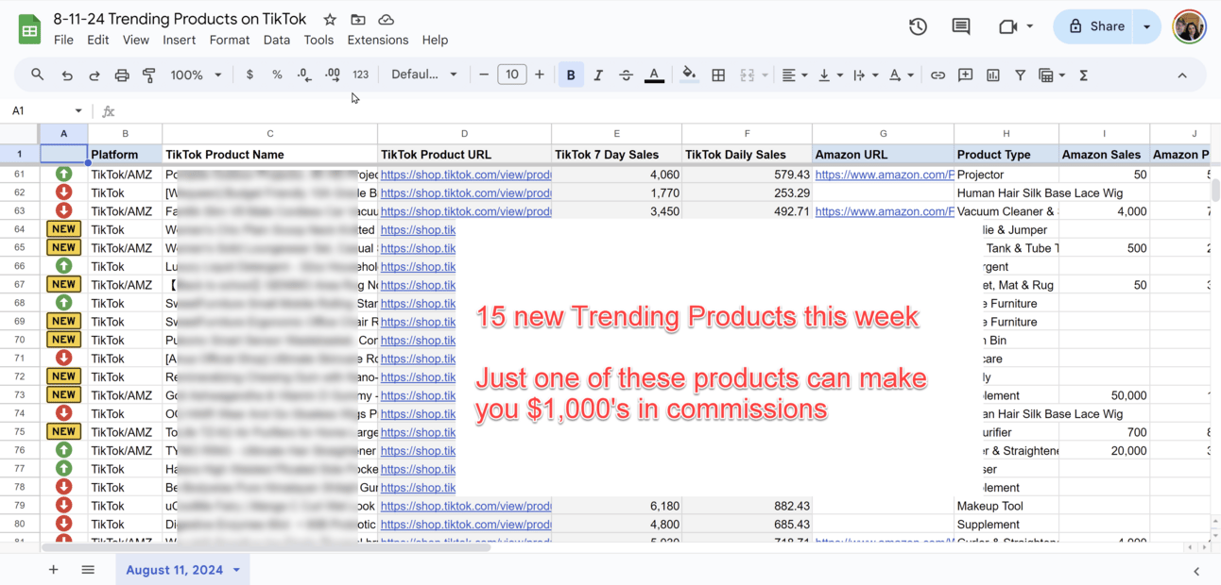This screenshot has width=1221, height=585.
Task: Open the borders tool
Action: [x=718, y=75]
